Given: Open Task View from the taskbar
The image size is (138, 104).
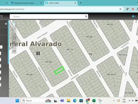Looking at the screenshot, I should tap(55, 101).
